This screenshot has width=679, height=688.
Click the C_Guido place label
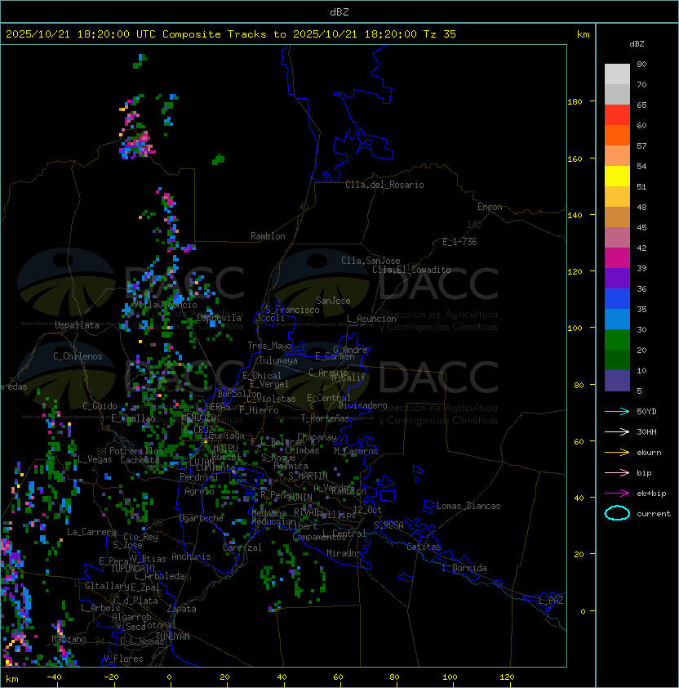coord(100,406)
